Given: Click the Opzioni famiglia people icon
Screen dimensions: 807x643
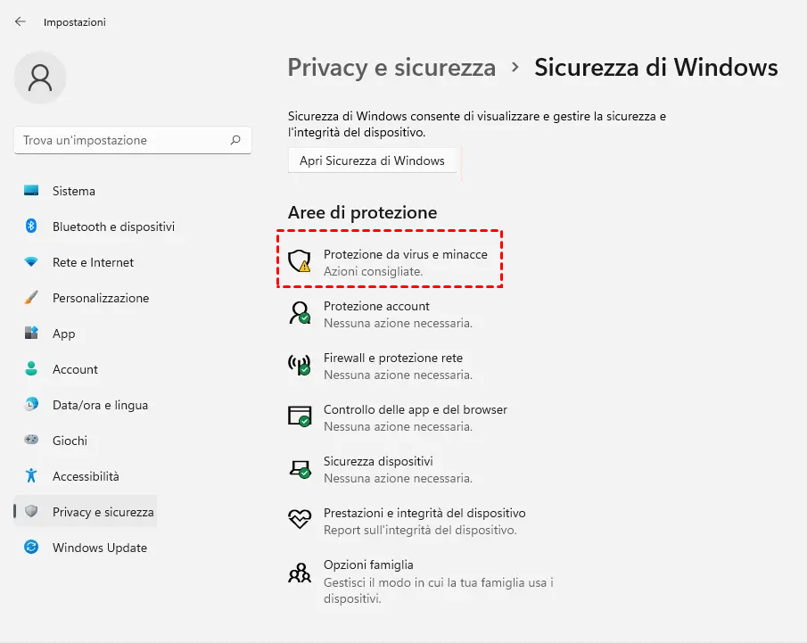Looking at the screenshot, I should (x=299, y=572).
